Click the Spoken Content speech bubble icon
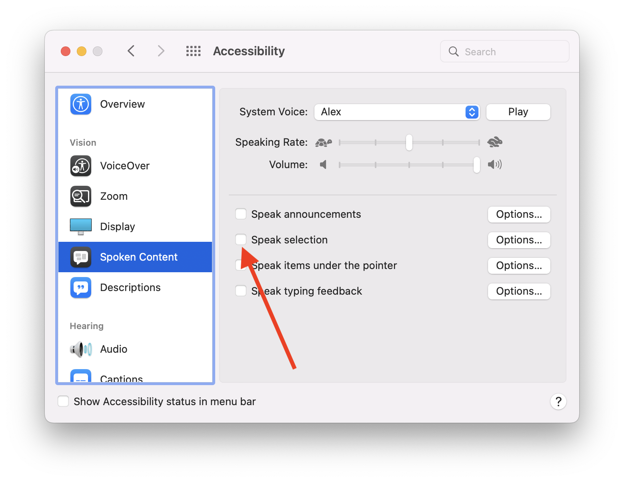The width and height of the screenshot is (624, 482). 81,257
